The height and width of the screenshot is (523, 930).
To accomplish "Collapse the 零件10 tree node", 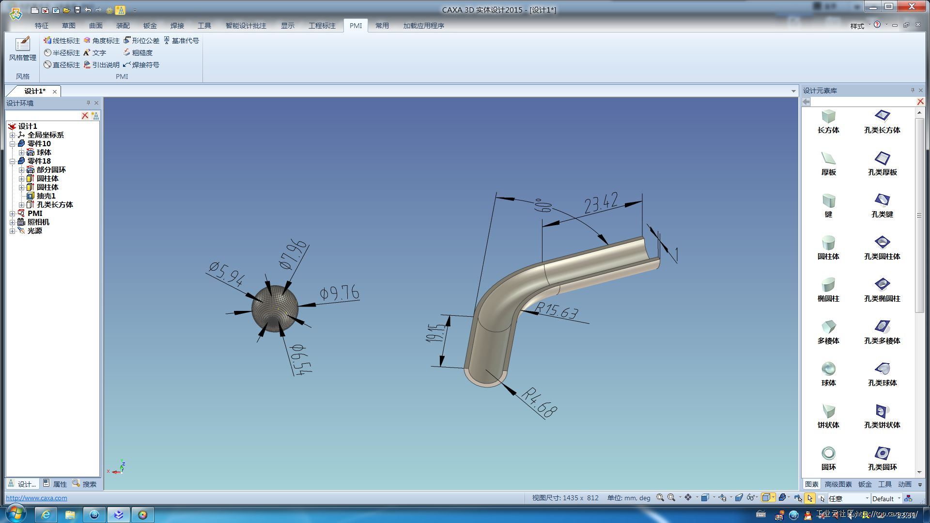I will tap(13, 144).
